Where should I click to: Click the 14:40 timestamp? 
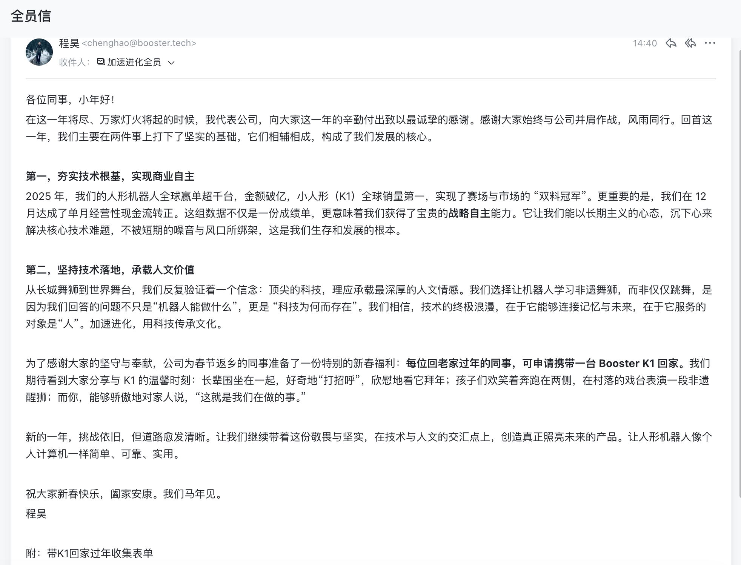point(644,43)
